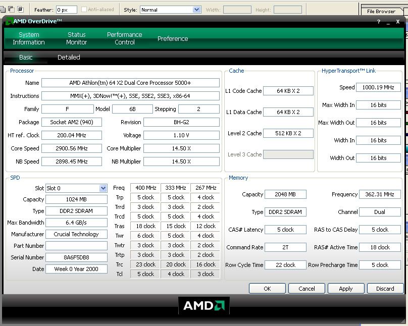Click the SPD Capacity value 1024 MB
The image size is (408, 326).
pyautogui.click(x=76, y=199)
